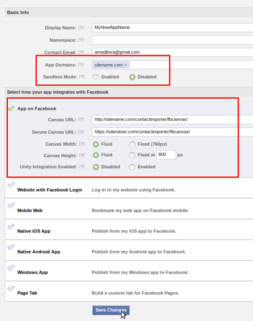253x321 pixels.
Task: Open Display Name help [?] icon
Action: point(81,28)
